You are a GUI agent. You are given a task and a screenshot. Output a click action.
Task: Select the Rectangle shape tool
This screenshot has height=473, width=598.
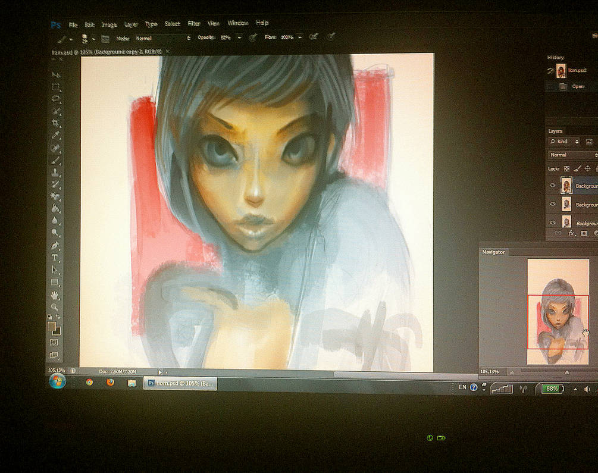click(55, 282)
